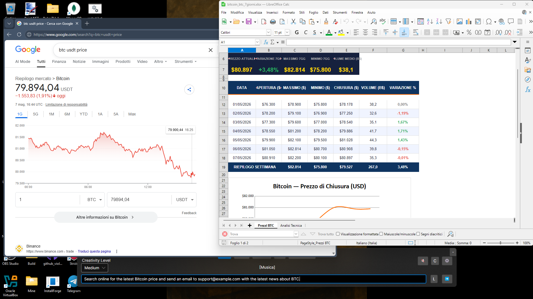Click the Feedback link under converter
The height and width of the screenshot is (299, 533).
(x=189, y=213)
